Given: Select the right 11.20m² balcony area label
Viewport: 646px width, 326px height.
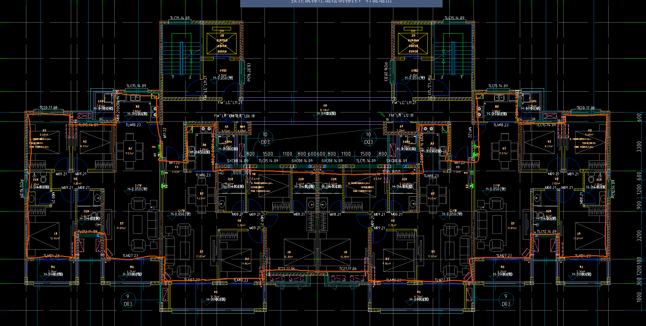Looking at the screenshot, I should pos(419,297).
